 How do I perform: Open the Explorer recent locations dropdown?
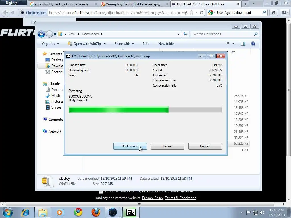(55, 34)
